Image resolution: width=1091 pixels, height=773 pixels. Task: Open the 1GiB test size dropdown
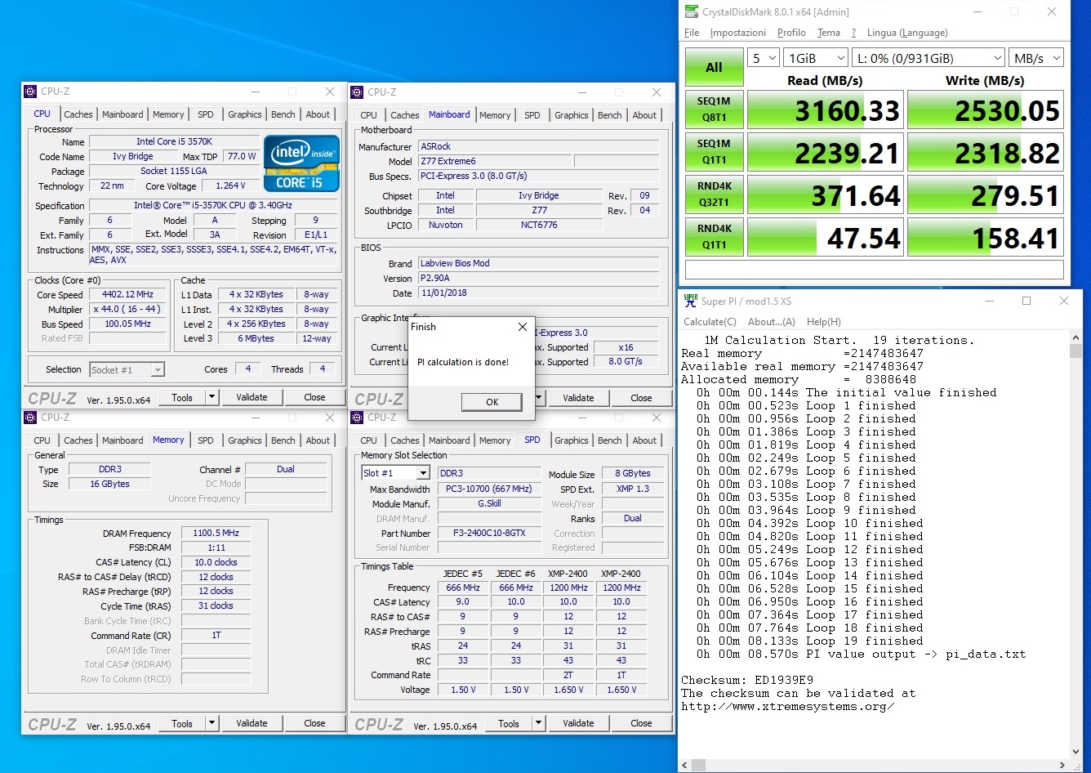pos(816,58)
